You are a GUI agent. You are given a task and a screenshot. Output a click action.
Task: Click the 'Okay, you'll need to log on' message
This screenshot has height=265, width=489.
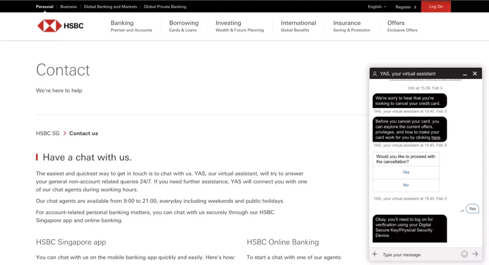pos(409,228)
